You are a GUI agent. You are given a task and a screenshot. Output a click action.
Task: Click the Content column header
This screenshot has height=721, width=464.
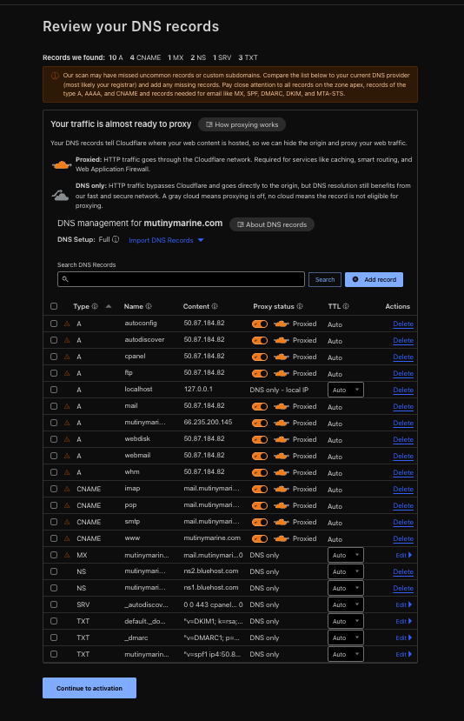(x=196, y=306)
